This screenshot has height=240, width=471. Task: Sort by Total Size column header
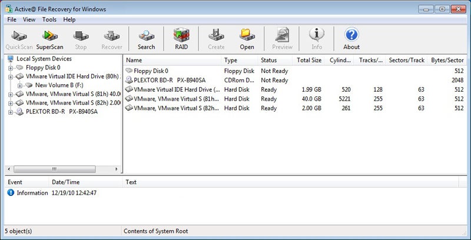pyautogui.click(x=309, y=61)
